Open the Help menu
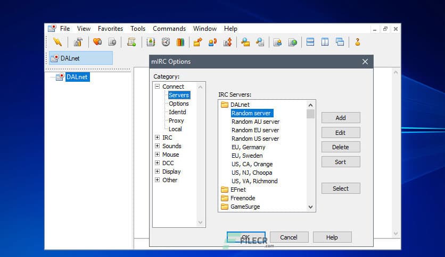Image resolution: width=445 pixels, height=257 pixels. click(x=230, y=29)
